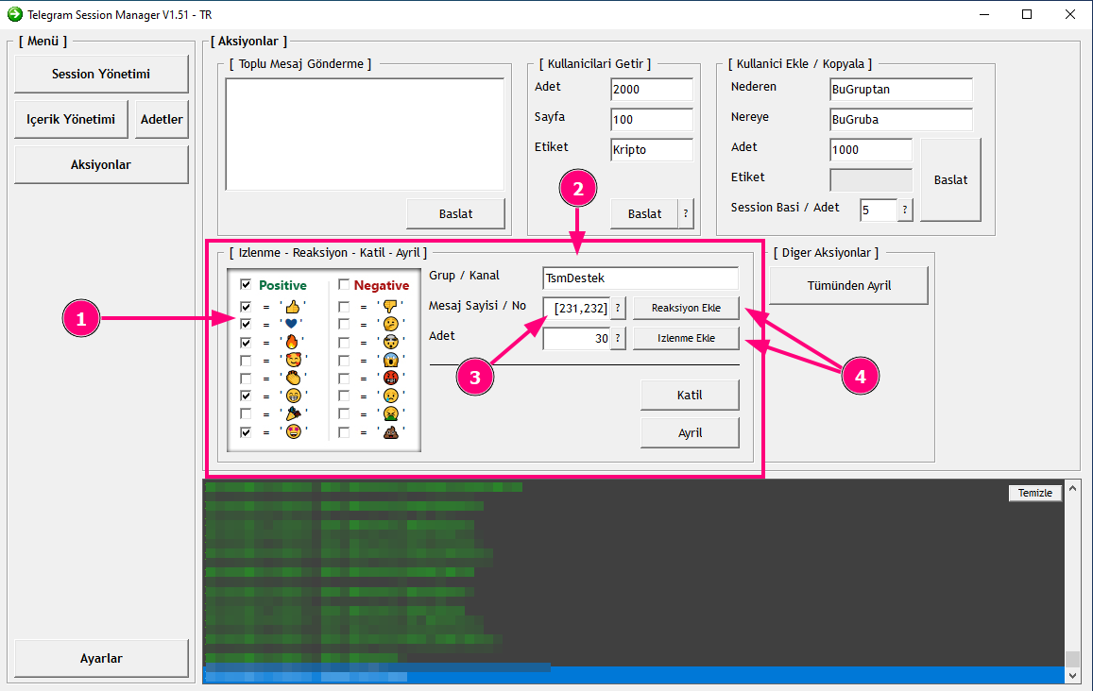The width and height of the screenshot is (1093, 691).
Task: Click the Reaksiyon Ekle button
Action: [686, 308]
